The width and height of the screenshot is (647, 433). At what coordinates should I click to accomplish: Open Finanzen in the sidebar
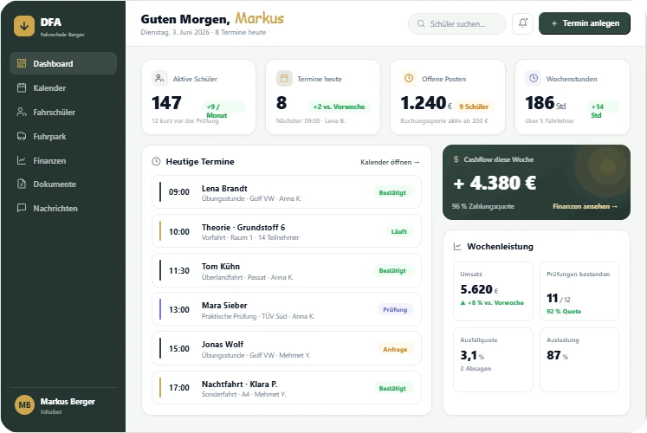(63, 160)
